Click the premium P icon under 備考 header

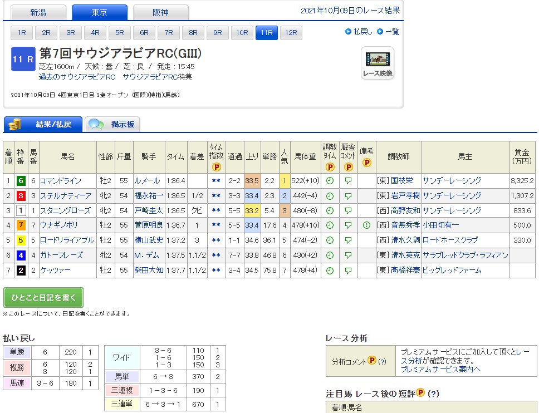click(366, 163)
